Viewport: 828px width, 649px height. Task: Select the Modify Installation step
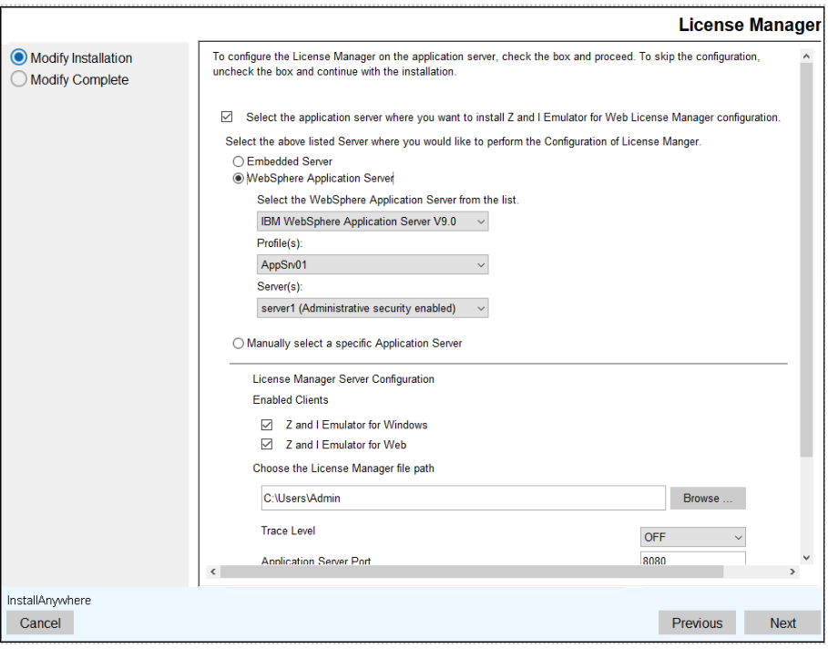pyautogui.click(x=19, y=57)
